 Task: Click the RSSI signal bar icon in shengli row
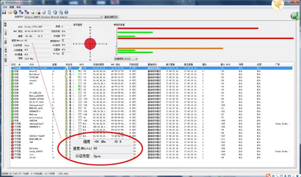pos(80,81)
